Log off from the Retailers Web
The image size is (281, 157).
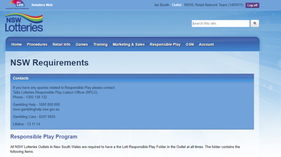pyautogui.click(x=252, y=5)
